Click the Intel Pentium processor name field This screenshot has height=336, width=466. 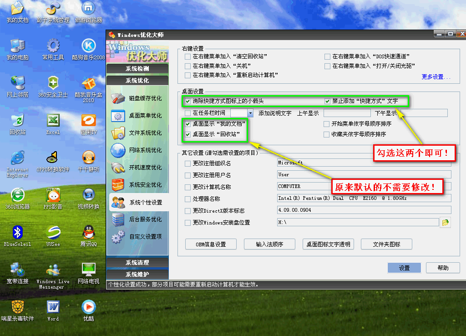[364, 198]
